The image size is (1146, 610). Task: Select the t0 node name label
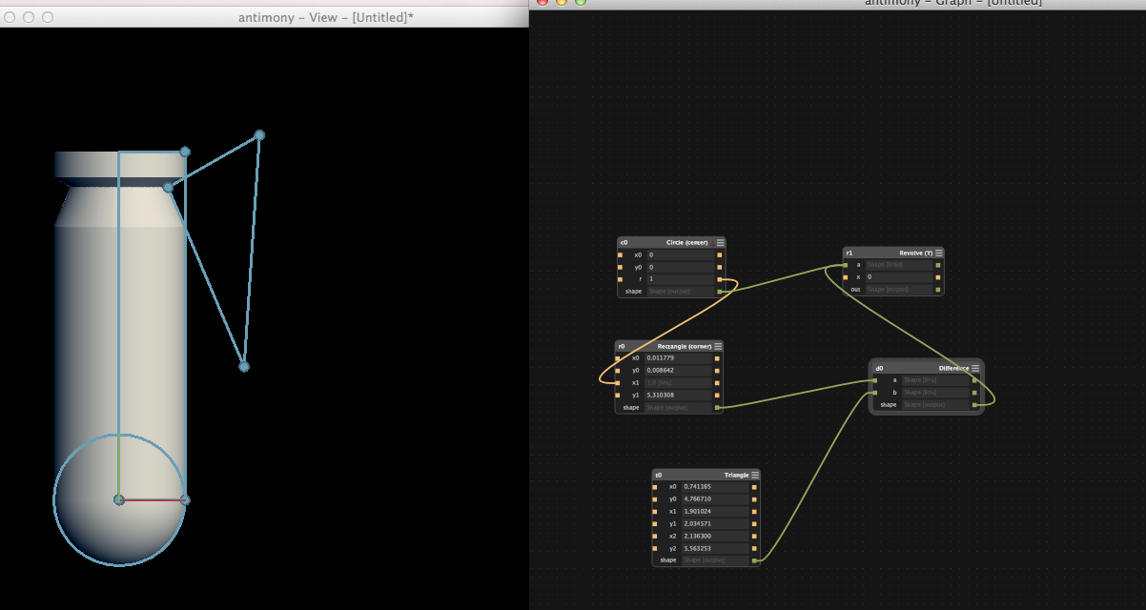(659, 475)
